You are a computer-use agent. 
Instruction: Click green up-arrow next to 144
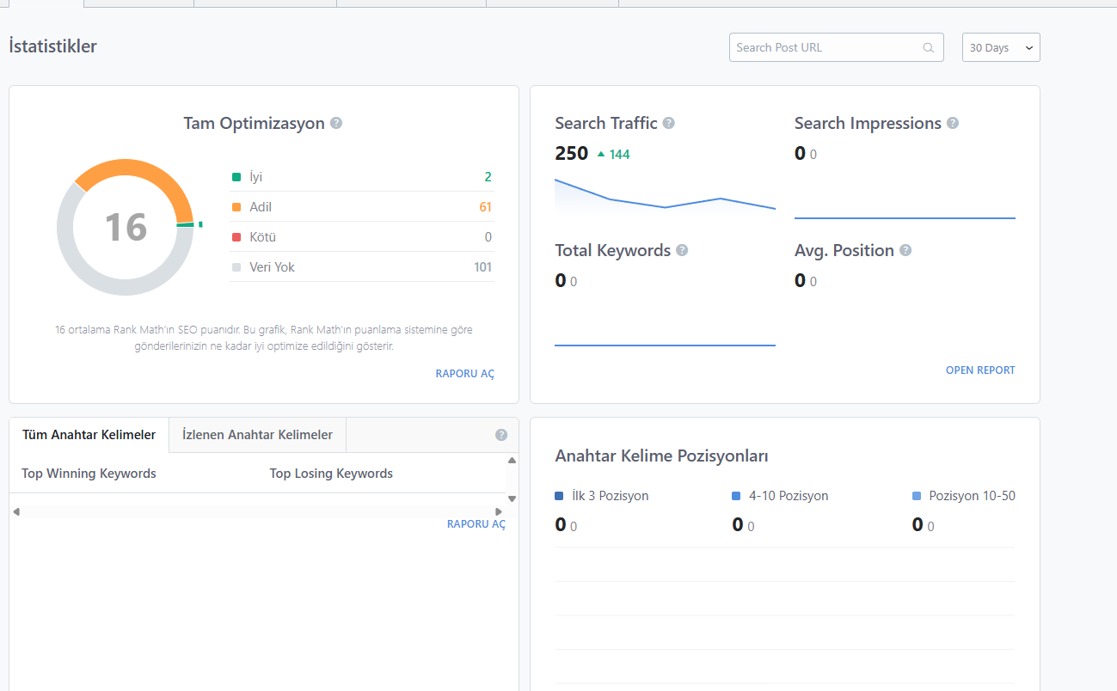tap(601, 155)
